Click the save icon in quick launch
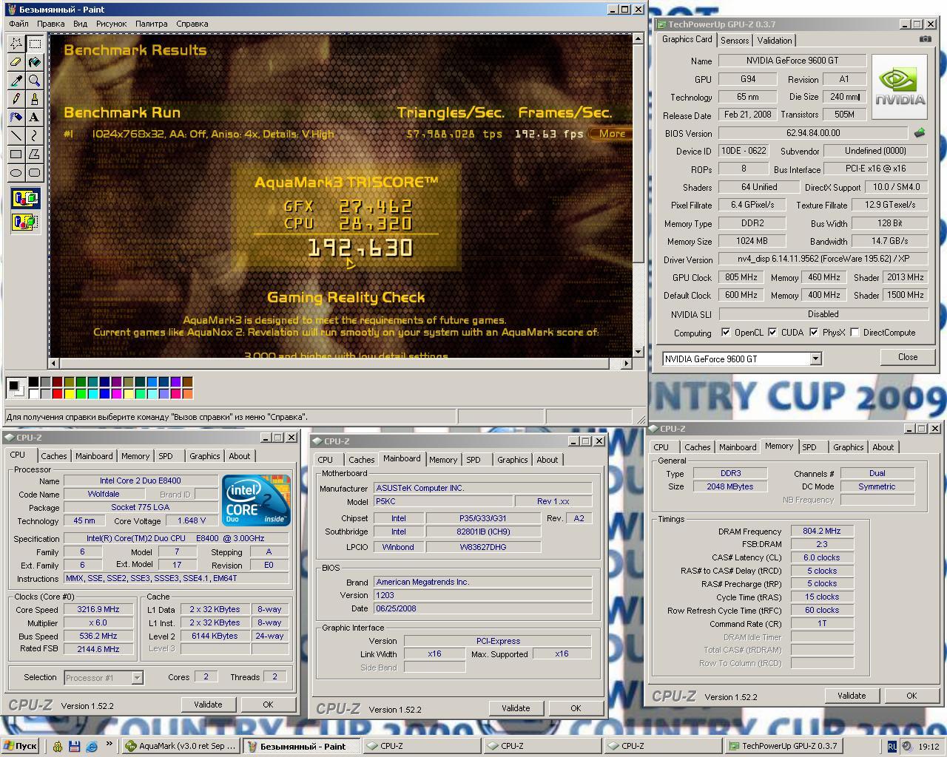The width and height of the screenshot is (947, 757). click(75, 747)
